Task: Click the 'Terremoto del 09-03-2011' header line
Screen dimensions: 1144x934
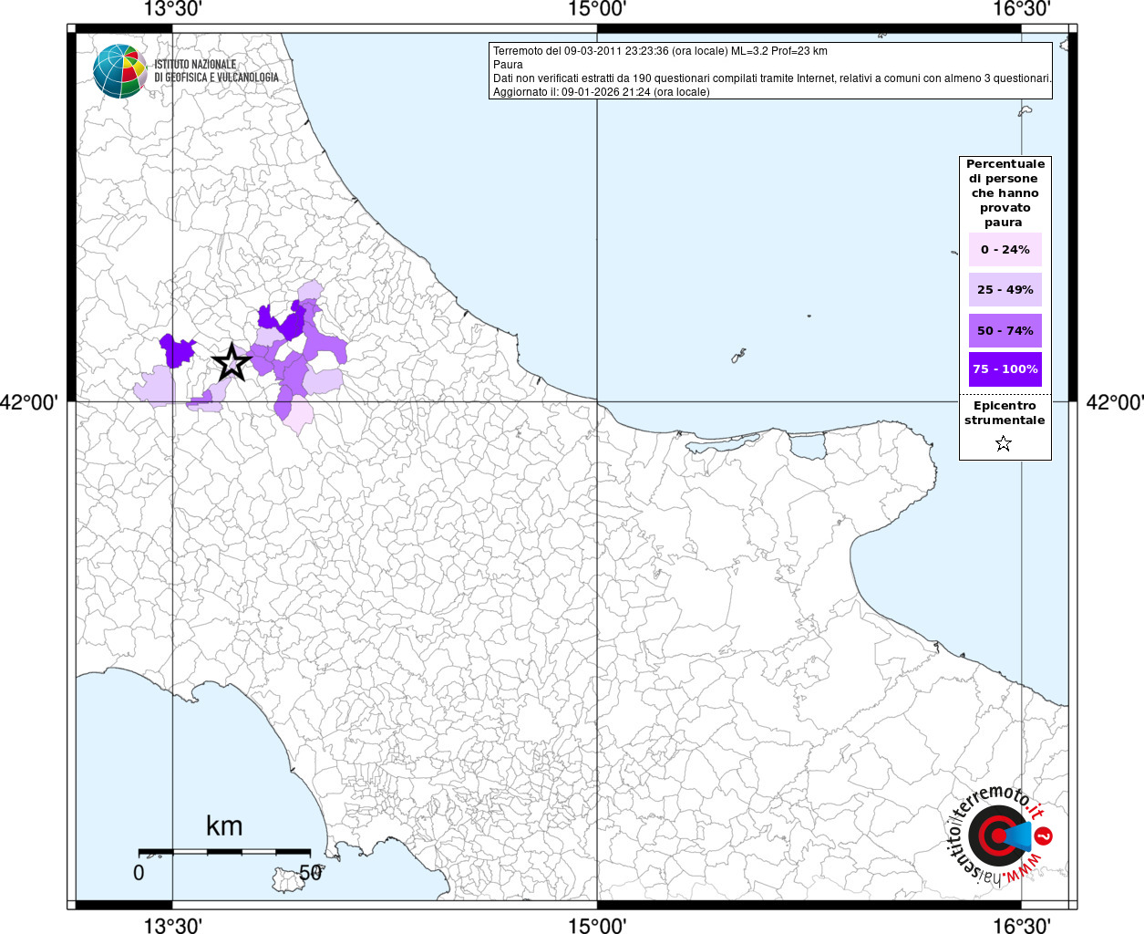Action: click(660, 51)
